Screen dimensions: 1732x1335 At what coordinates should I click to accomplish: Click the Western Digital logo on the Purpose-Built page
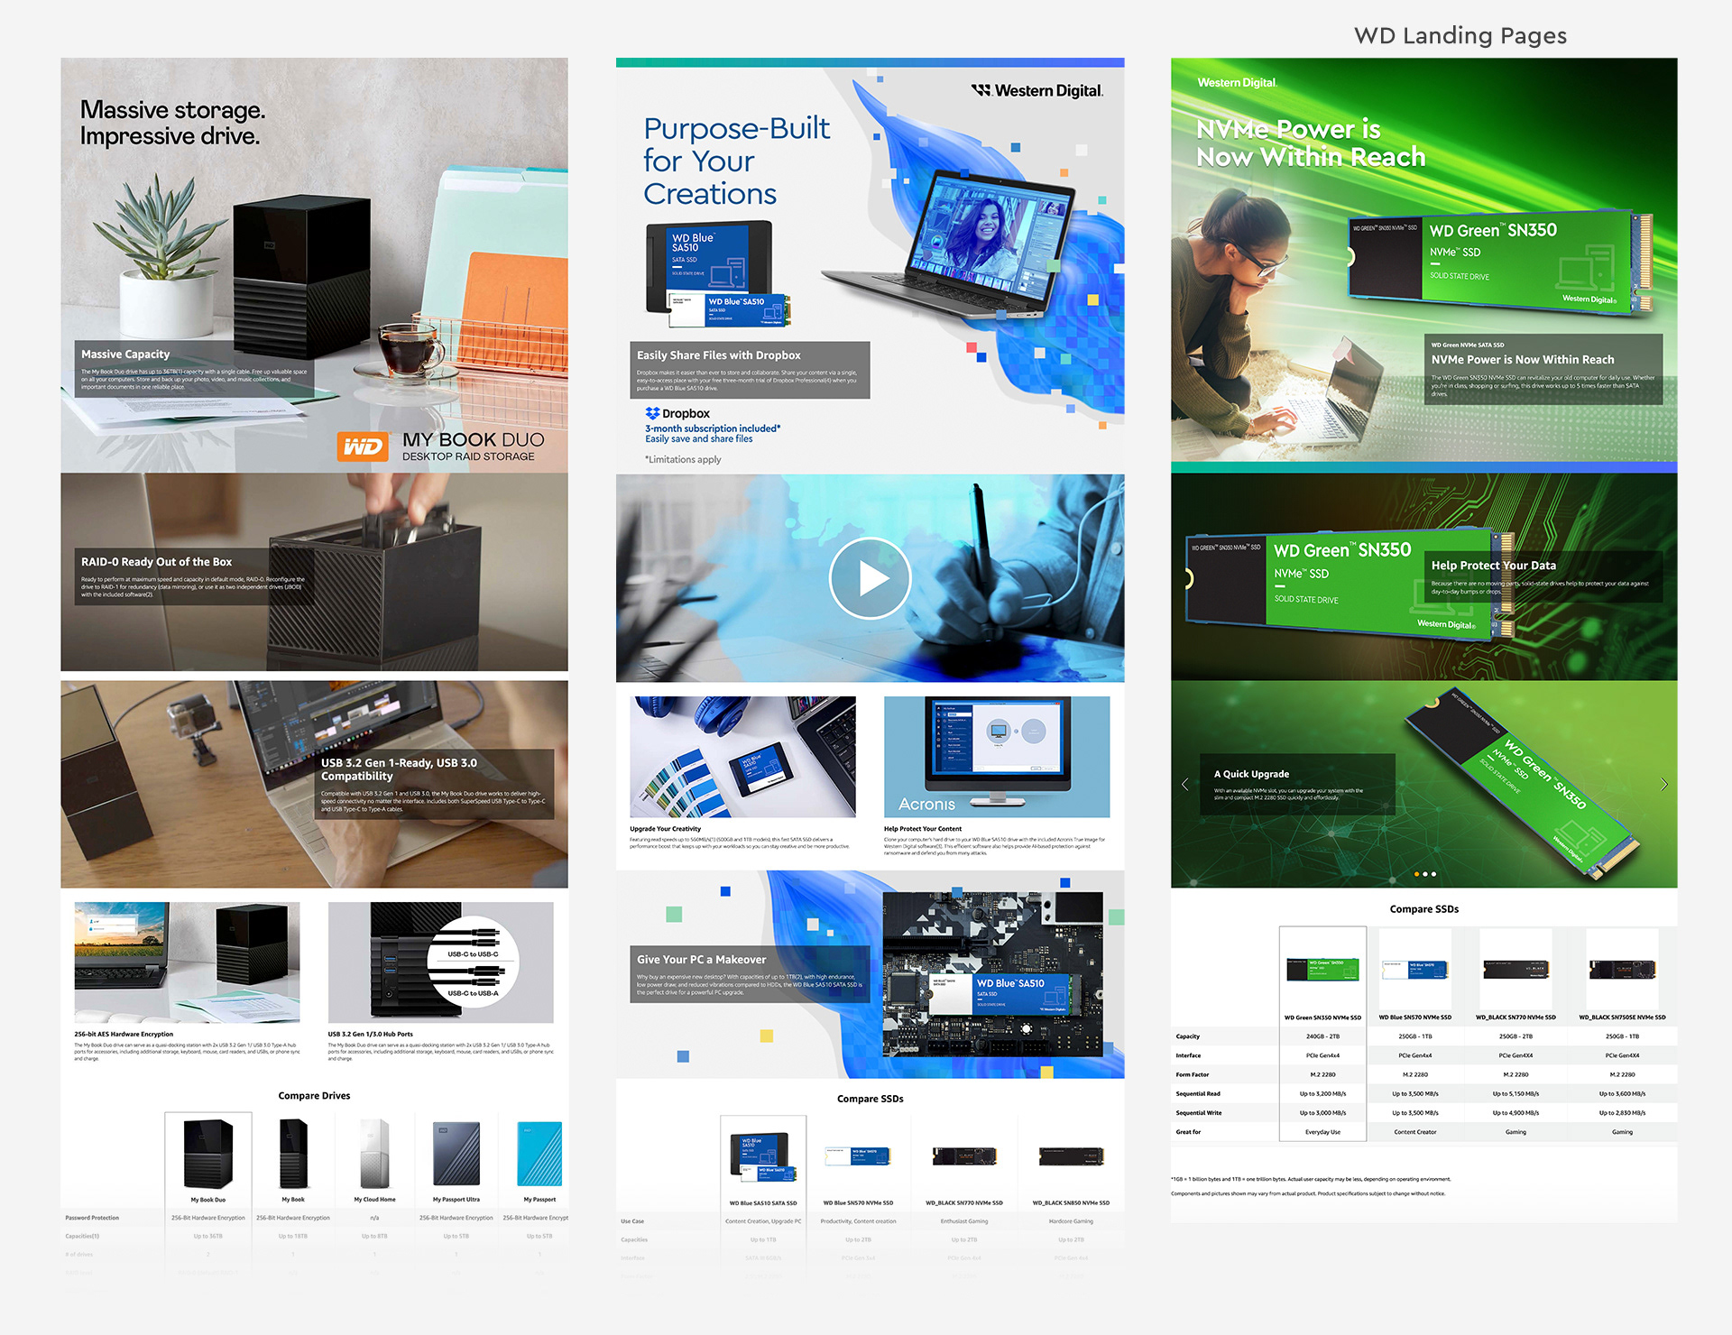(x=1036, y=90)
